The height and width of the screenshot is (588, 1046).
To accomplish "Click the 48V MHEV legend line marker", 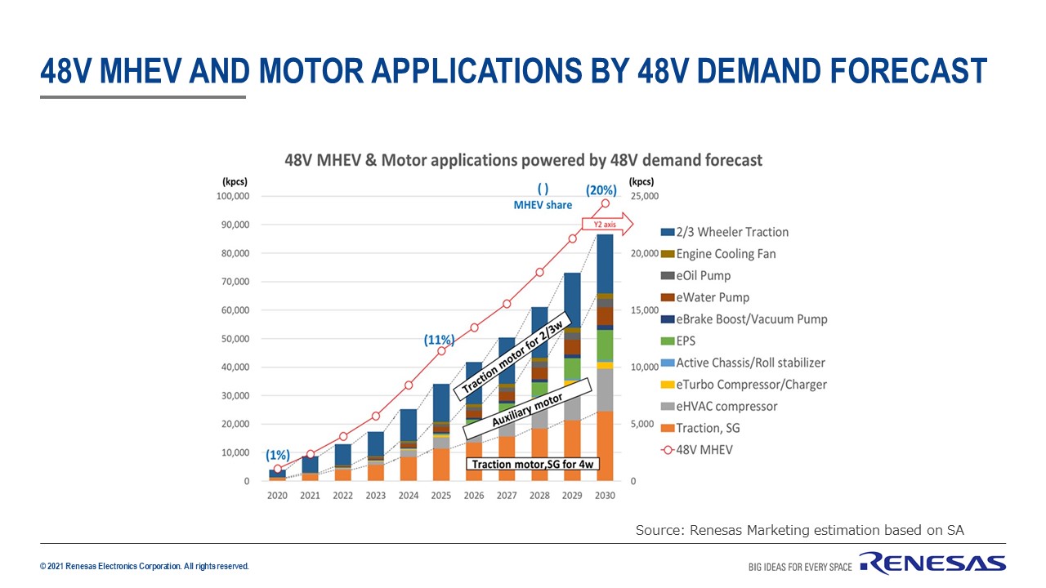I will pyautogui.click(x=667, y=449).
